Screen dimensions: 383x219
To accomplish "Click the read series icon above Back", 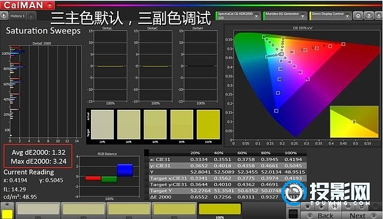I will coord(335,206).
